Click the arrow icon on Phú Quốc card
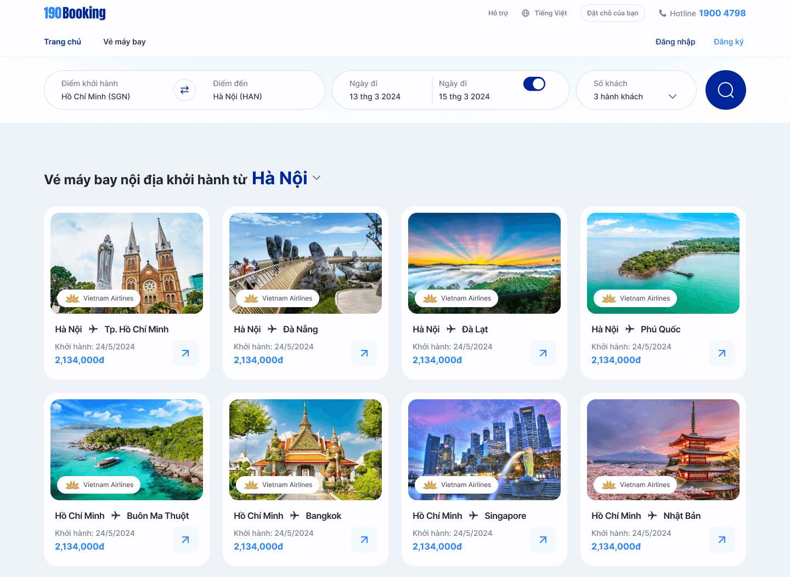The width and height of the screenshot is (790, 577). (722, 353)
